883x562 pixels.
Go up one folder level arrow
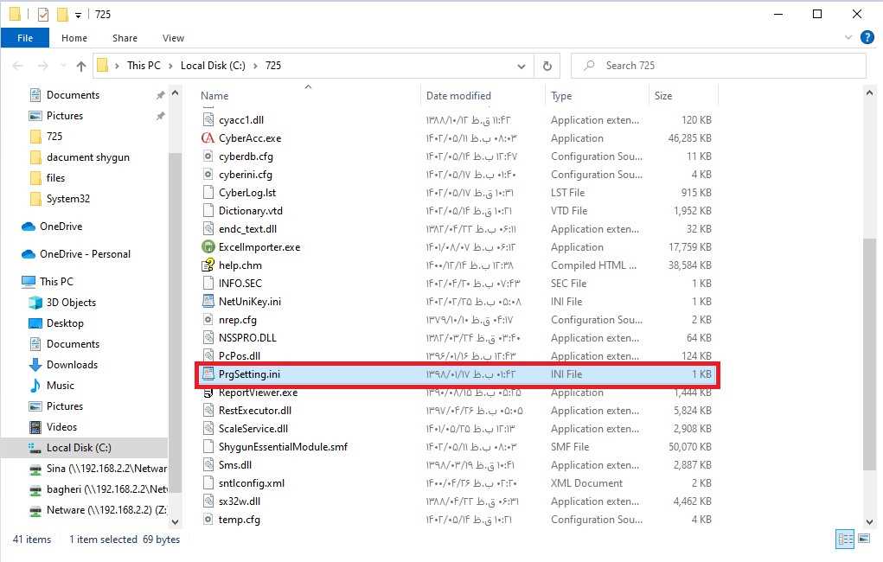pos(81,66)
